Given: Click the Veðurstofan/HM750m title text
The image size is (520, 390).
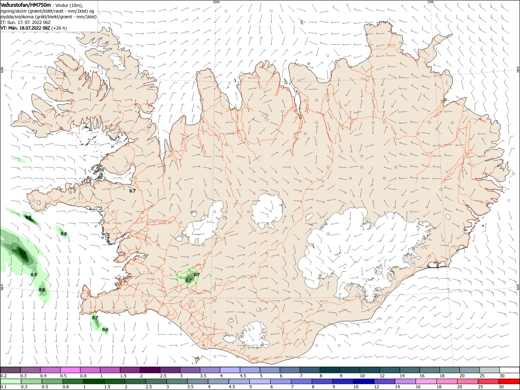Looking at the screenshot, I should coord(26,5).
